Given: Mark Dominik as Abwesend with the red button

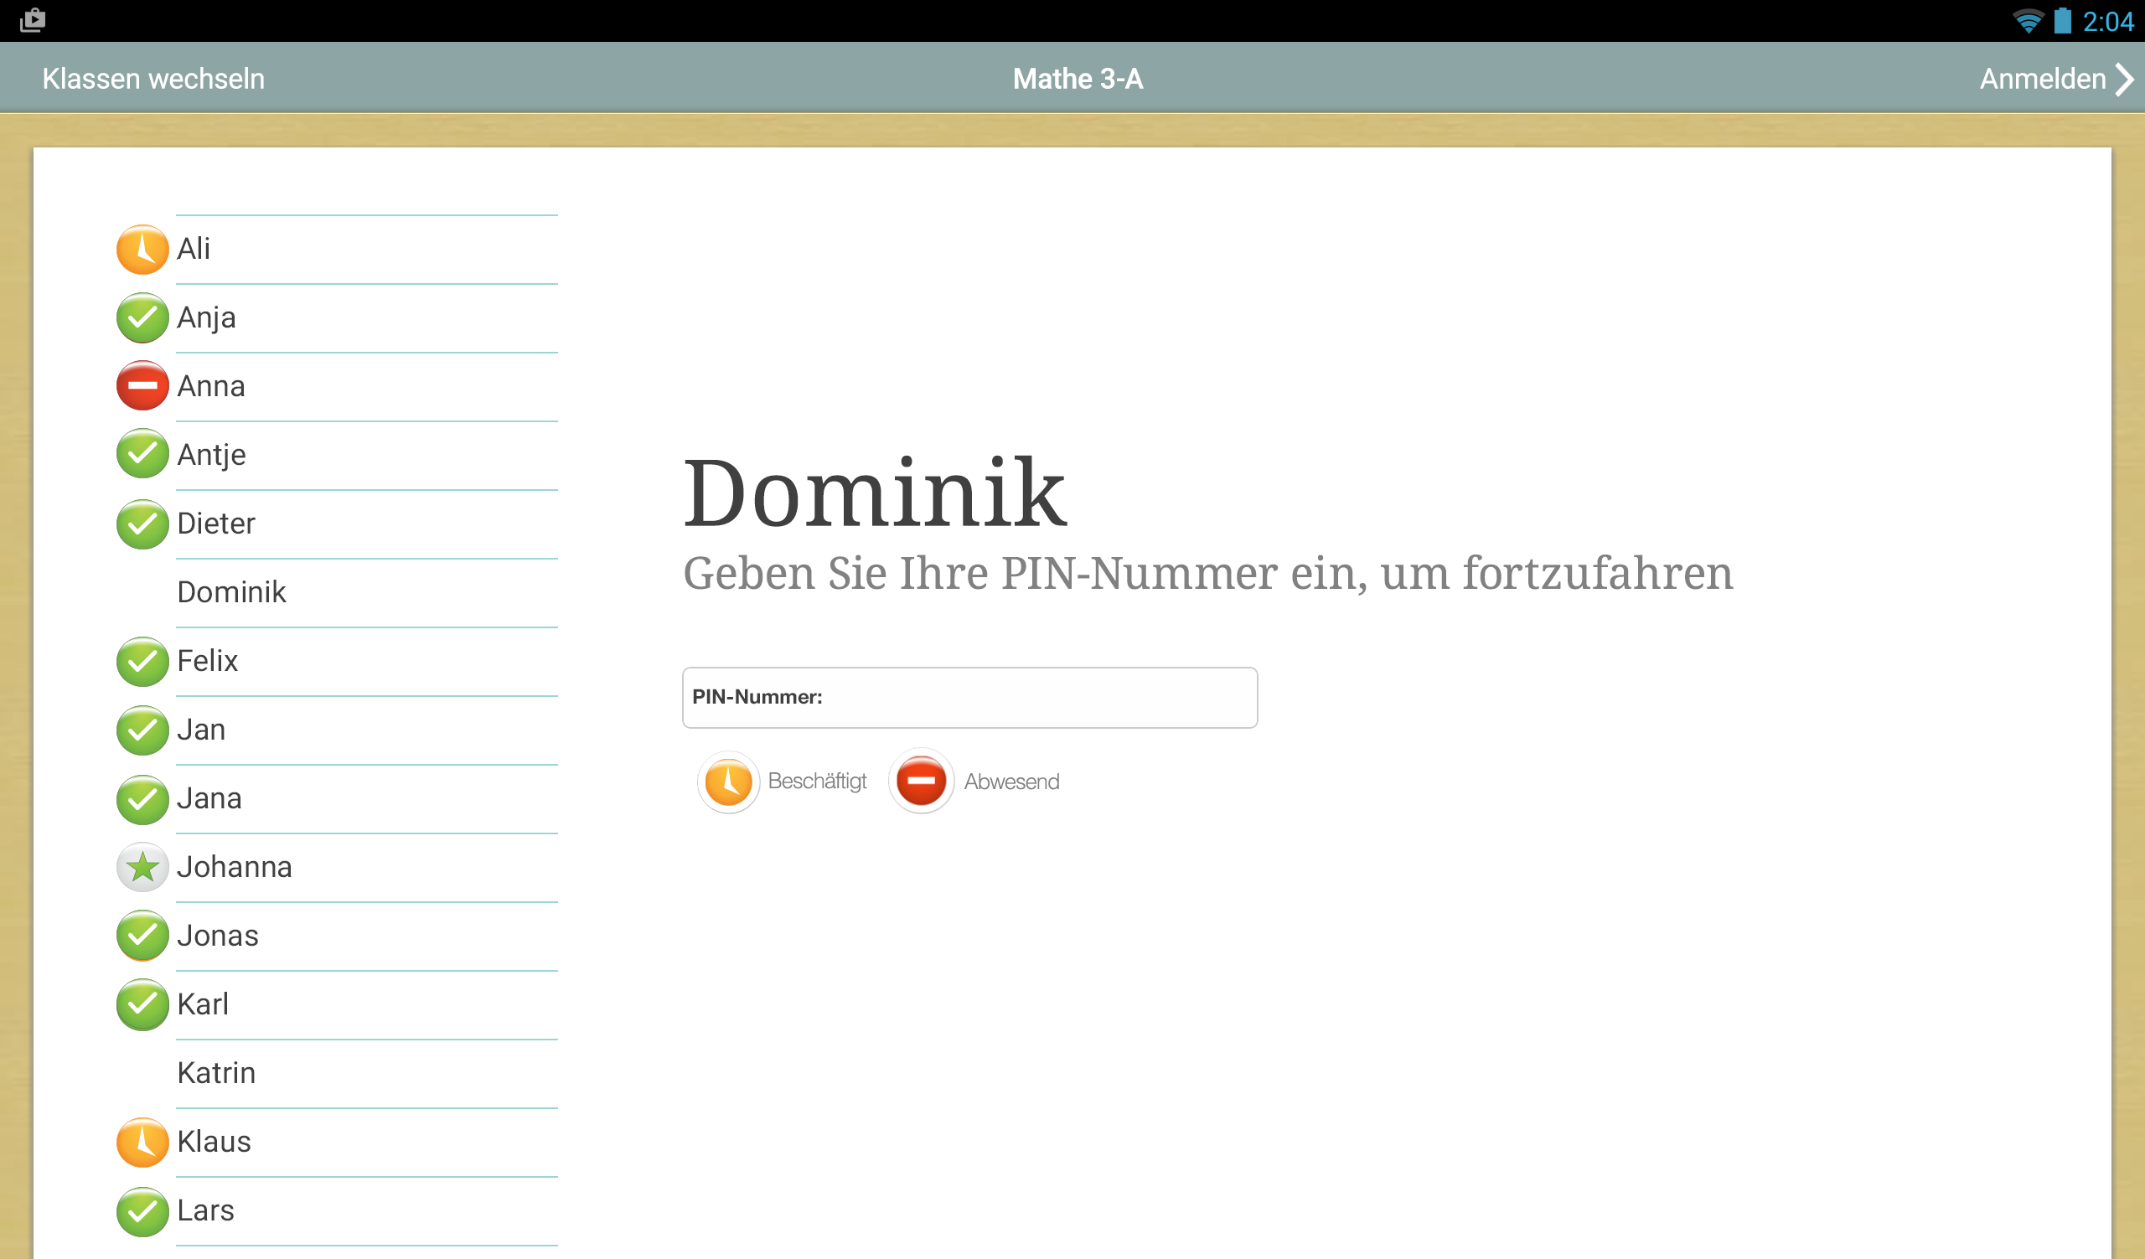Looking at the screenshot, I should 921,781.
